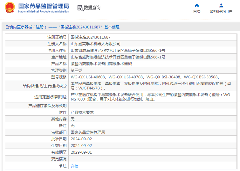
Task: Click the 生效日期 label
Action: (59, 146)
